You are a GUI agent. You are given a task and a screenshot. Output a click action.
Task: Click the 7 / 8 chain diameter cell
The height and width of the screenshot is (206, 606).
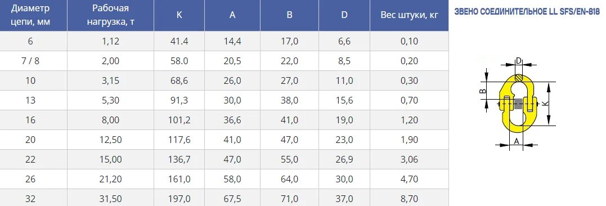[x=30, y=61]
